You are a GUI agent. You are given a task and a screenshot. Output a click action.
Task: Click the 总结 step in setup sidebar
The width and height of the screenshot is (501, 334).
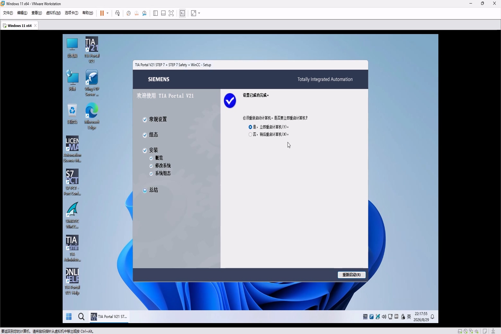[x=150, y=190]
